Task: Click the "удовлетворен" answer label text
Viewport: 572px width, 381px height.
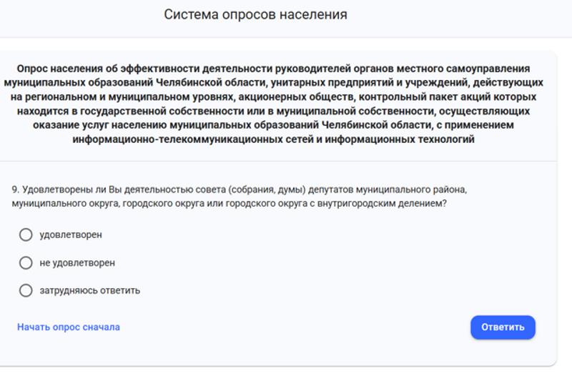Action: [x=71, y=234]
